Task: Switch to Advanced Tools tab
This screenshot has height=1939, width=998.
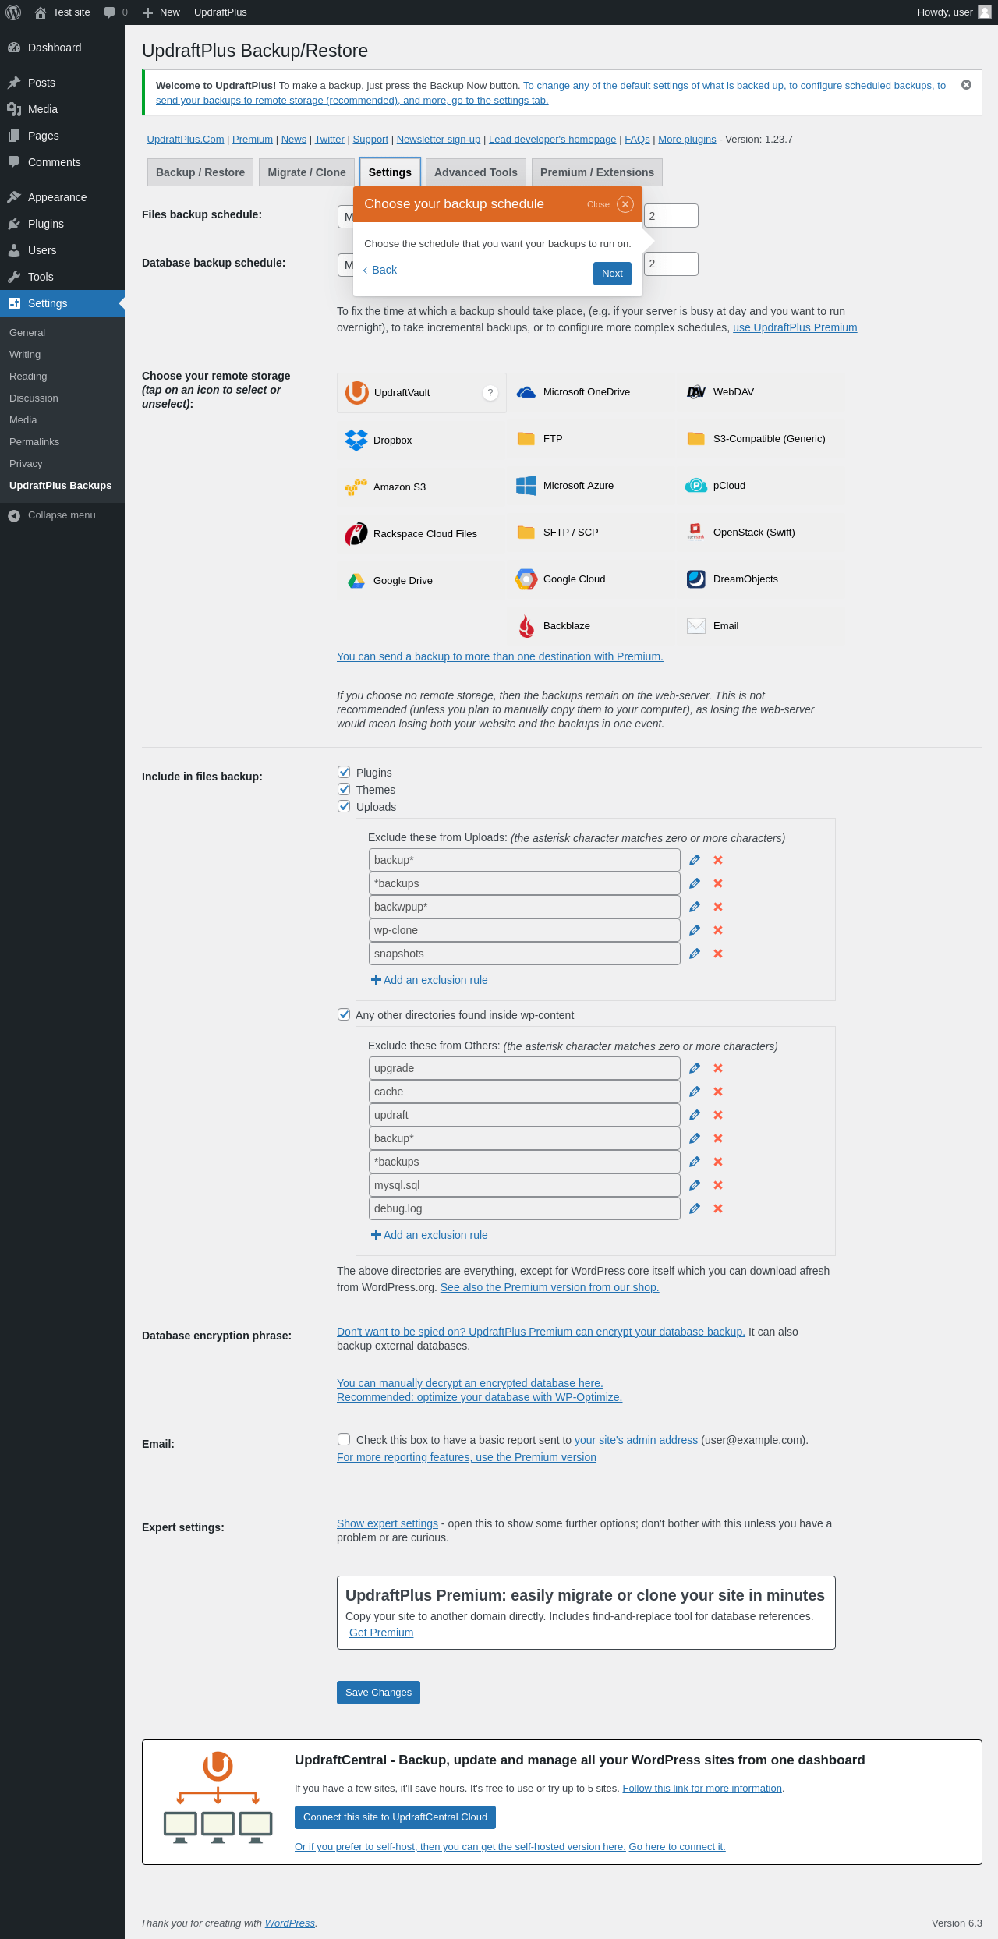Action: click(x=476, y=172)
